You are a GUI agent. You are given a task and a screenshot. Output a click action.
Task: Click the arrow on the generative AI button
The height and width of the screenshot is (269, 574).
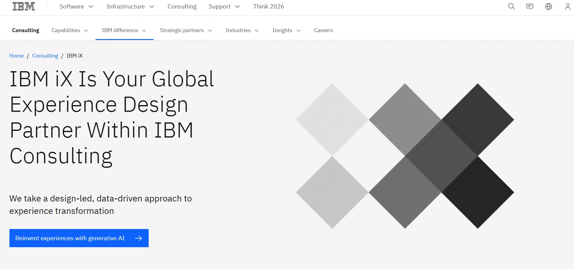coord(138,238)
